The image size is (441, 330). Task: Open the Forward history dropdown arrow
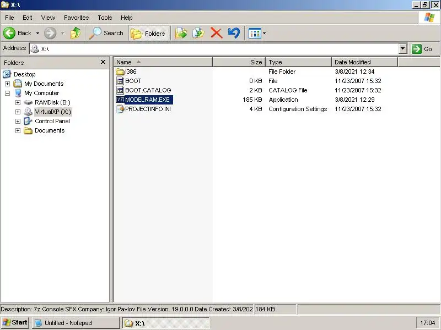click(x=63, y=33)
